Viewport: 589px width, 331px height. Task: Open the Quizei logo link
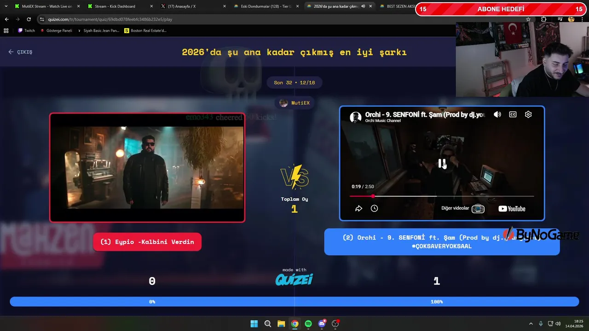coord(294,279)
